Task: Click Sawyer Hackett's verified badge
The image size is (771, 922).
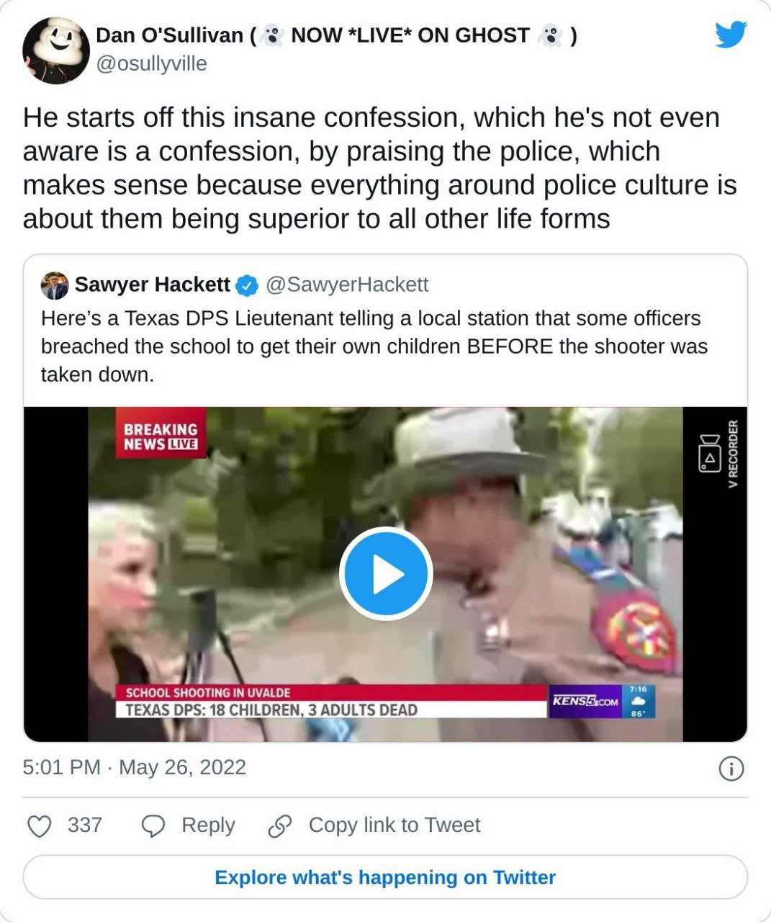Action: tap(247, 285)
